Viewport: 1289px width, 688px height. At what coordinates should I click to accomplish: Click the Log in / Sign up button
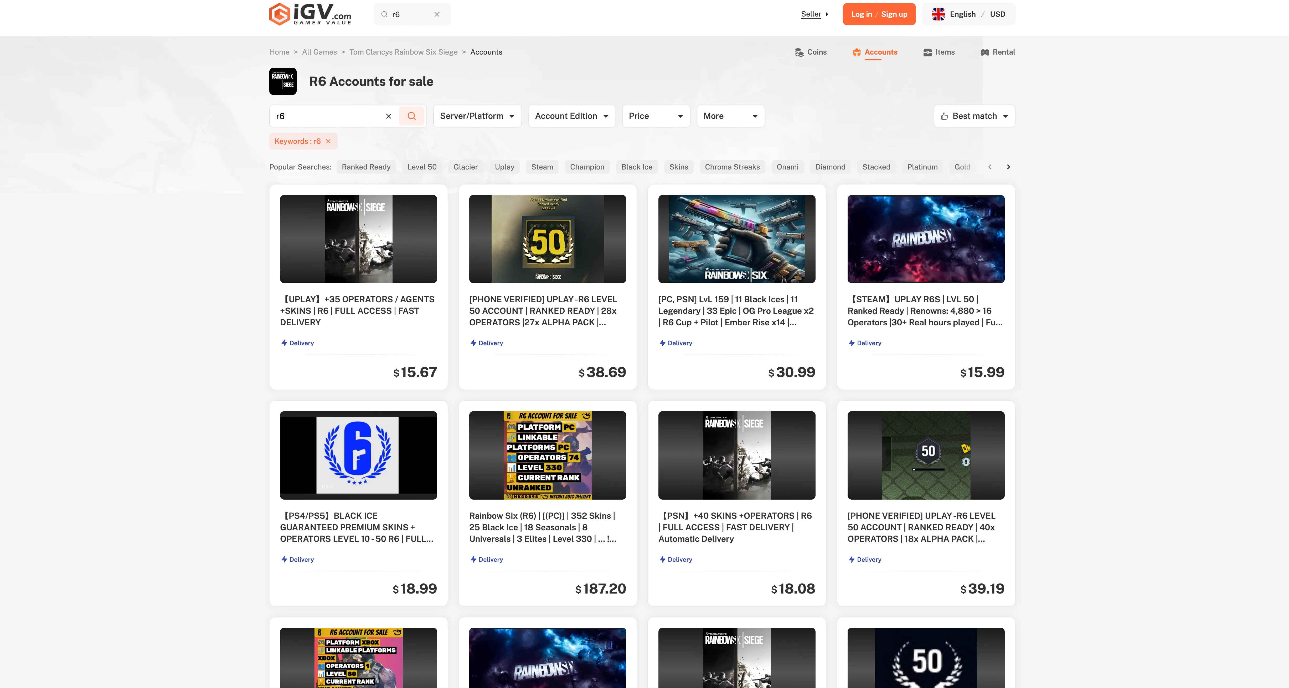pos(879,14)
